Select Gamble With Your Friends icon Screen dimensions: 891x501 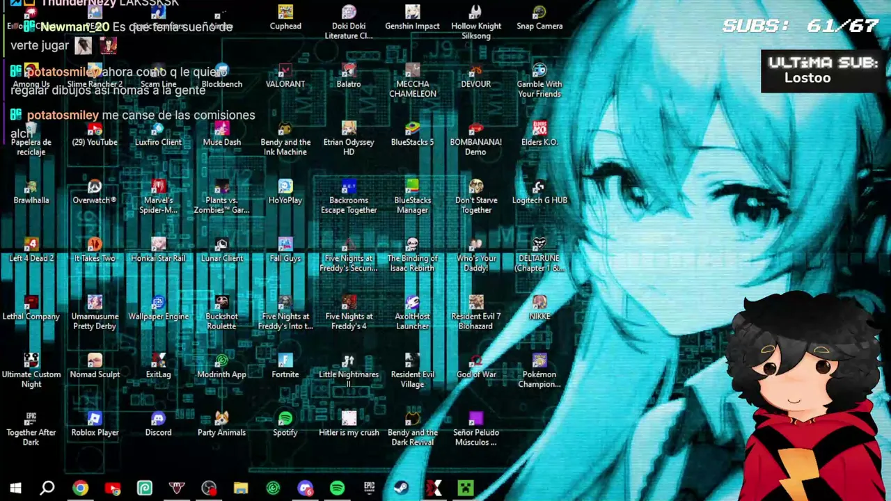click(539, 81)
